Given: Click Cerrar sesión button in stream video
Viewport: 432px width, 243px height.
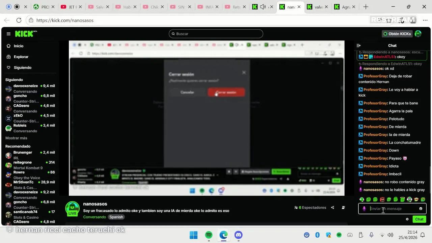Looking at the screenshot, I should pyautogui.click(x=226, y=92).
